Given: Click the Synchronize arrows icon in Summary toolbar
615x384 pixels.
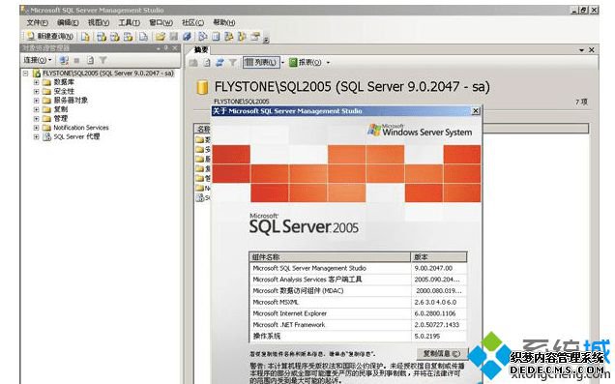Looking at the screenshot, I should (220, 62).
